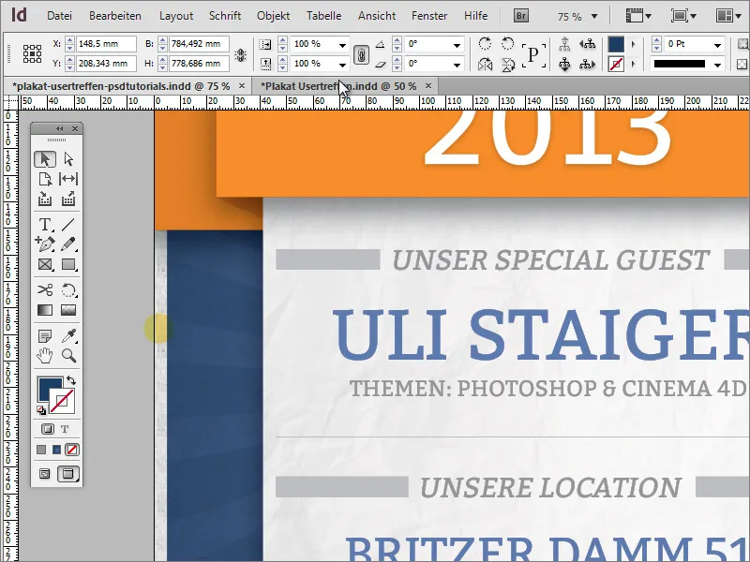
Task: Choose the Gap tool
Action: [x=68, y=179]
